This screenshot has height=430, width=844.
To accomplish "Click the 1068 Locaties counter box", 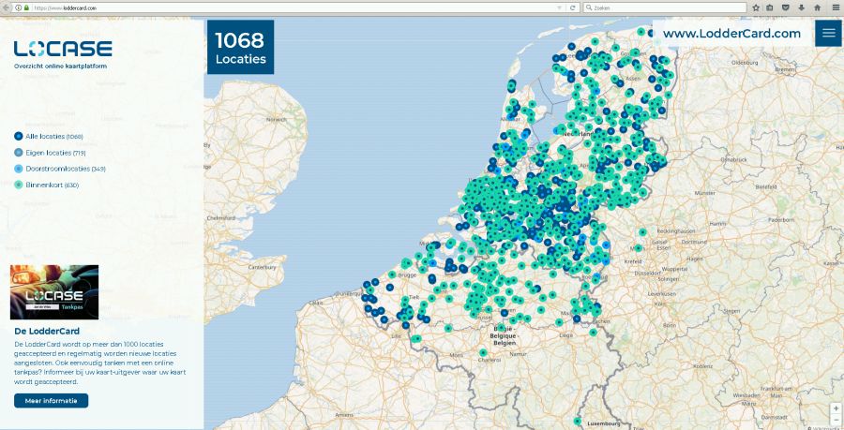I will pos(241,47).
